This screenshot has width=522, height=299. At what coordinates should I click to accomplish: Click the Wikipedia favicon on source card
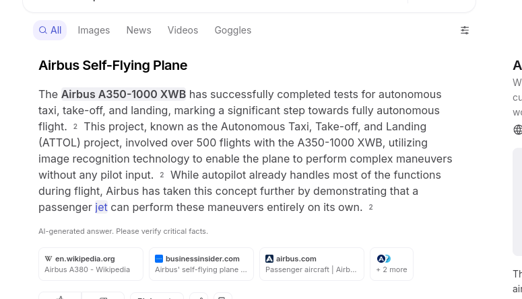point(48,259)
